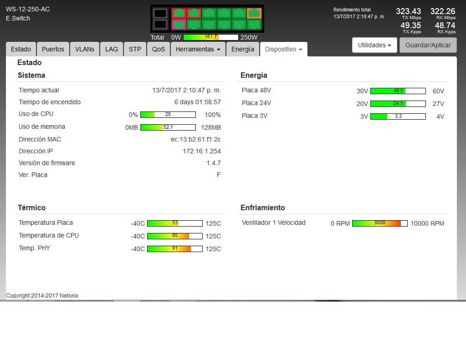Go to the Energía tab
The width and height of the screenshot is (466, 364).
[242, 49]
